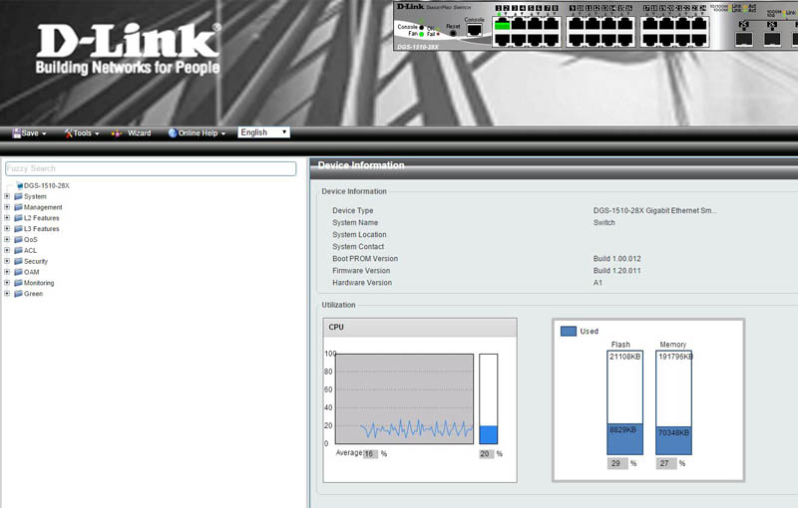Image resolution: width=798 pixels, height=508 pixels.
Task: Click the Wizard sparkle icon
Action: click(116, 133)
